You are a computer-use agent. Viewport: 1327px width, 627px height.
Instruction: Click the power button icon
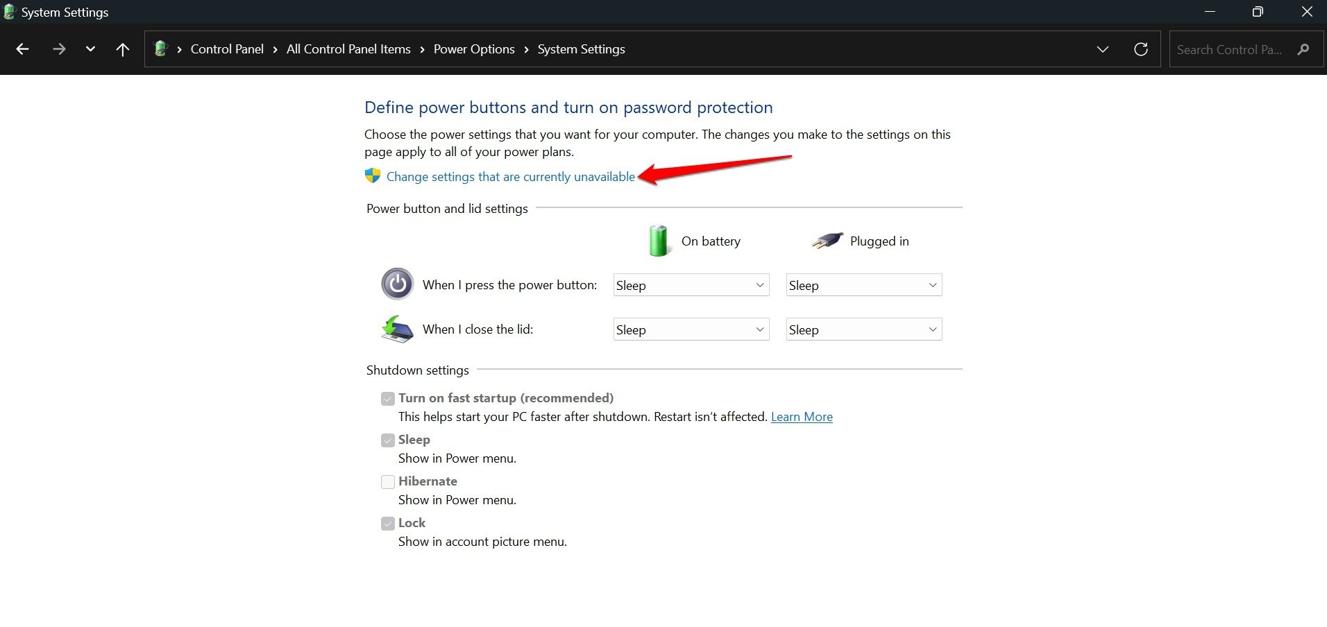(398, 284)
